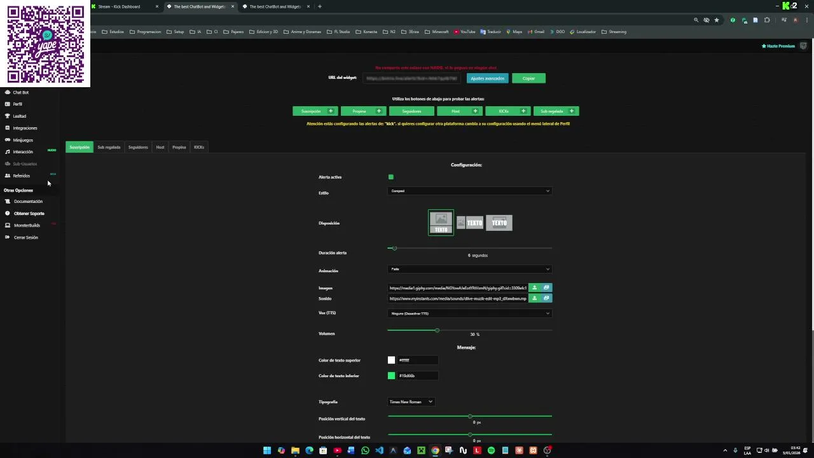
Task: Open the Chat Bot sidebar section
Action: [x=17, y=92]
